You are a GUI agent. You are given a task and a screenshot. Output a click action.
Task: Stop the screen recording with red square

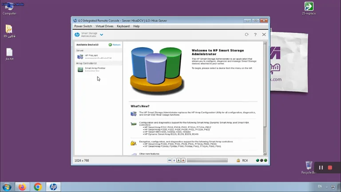point(330,168)
